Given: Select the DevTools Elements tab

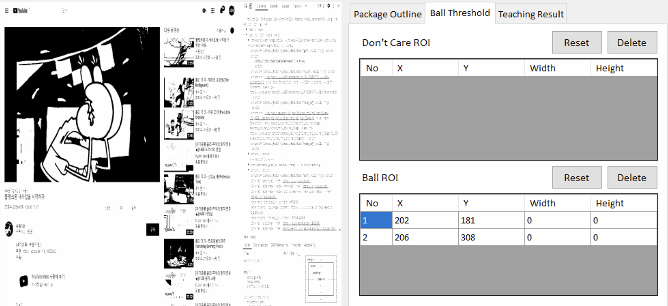Looking at the screenshot, I should 261,6.
